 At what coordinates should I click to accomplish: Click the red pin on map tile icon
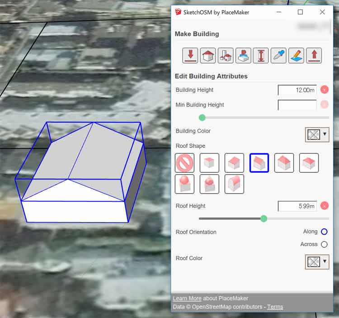pos(243,56)
